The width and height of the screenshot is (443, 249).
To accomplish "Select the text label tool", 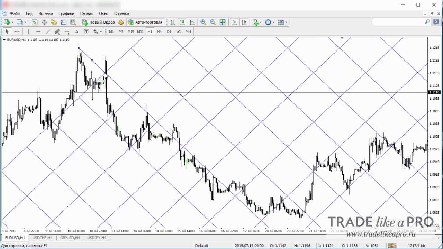I will click(x=76, y=31).
